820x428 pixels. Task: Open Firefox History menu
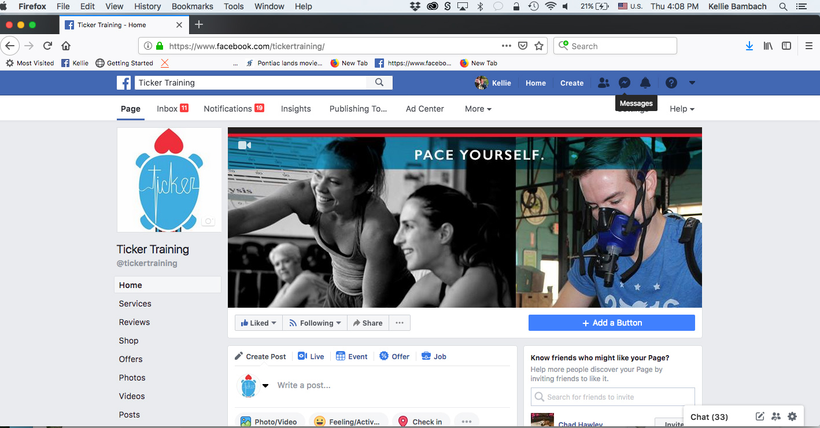pos(147,6)
